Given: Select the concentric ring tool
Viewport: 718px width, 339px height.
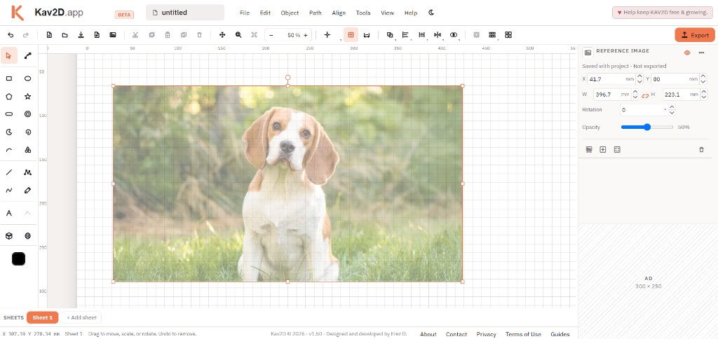Looking at the screenshot, I should coord(28,114).
